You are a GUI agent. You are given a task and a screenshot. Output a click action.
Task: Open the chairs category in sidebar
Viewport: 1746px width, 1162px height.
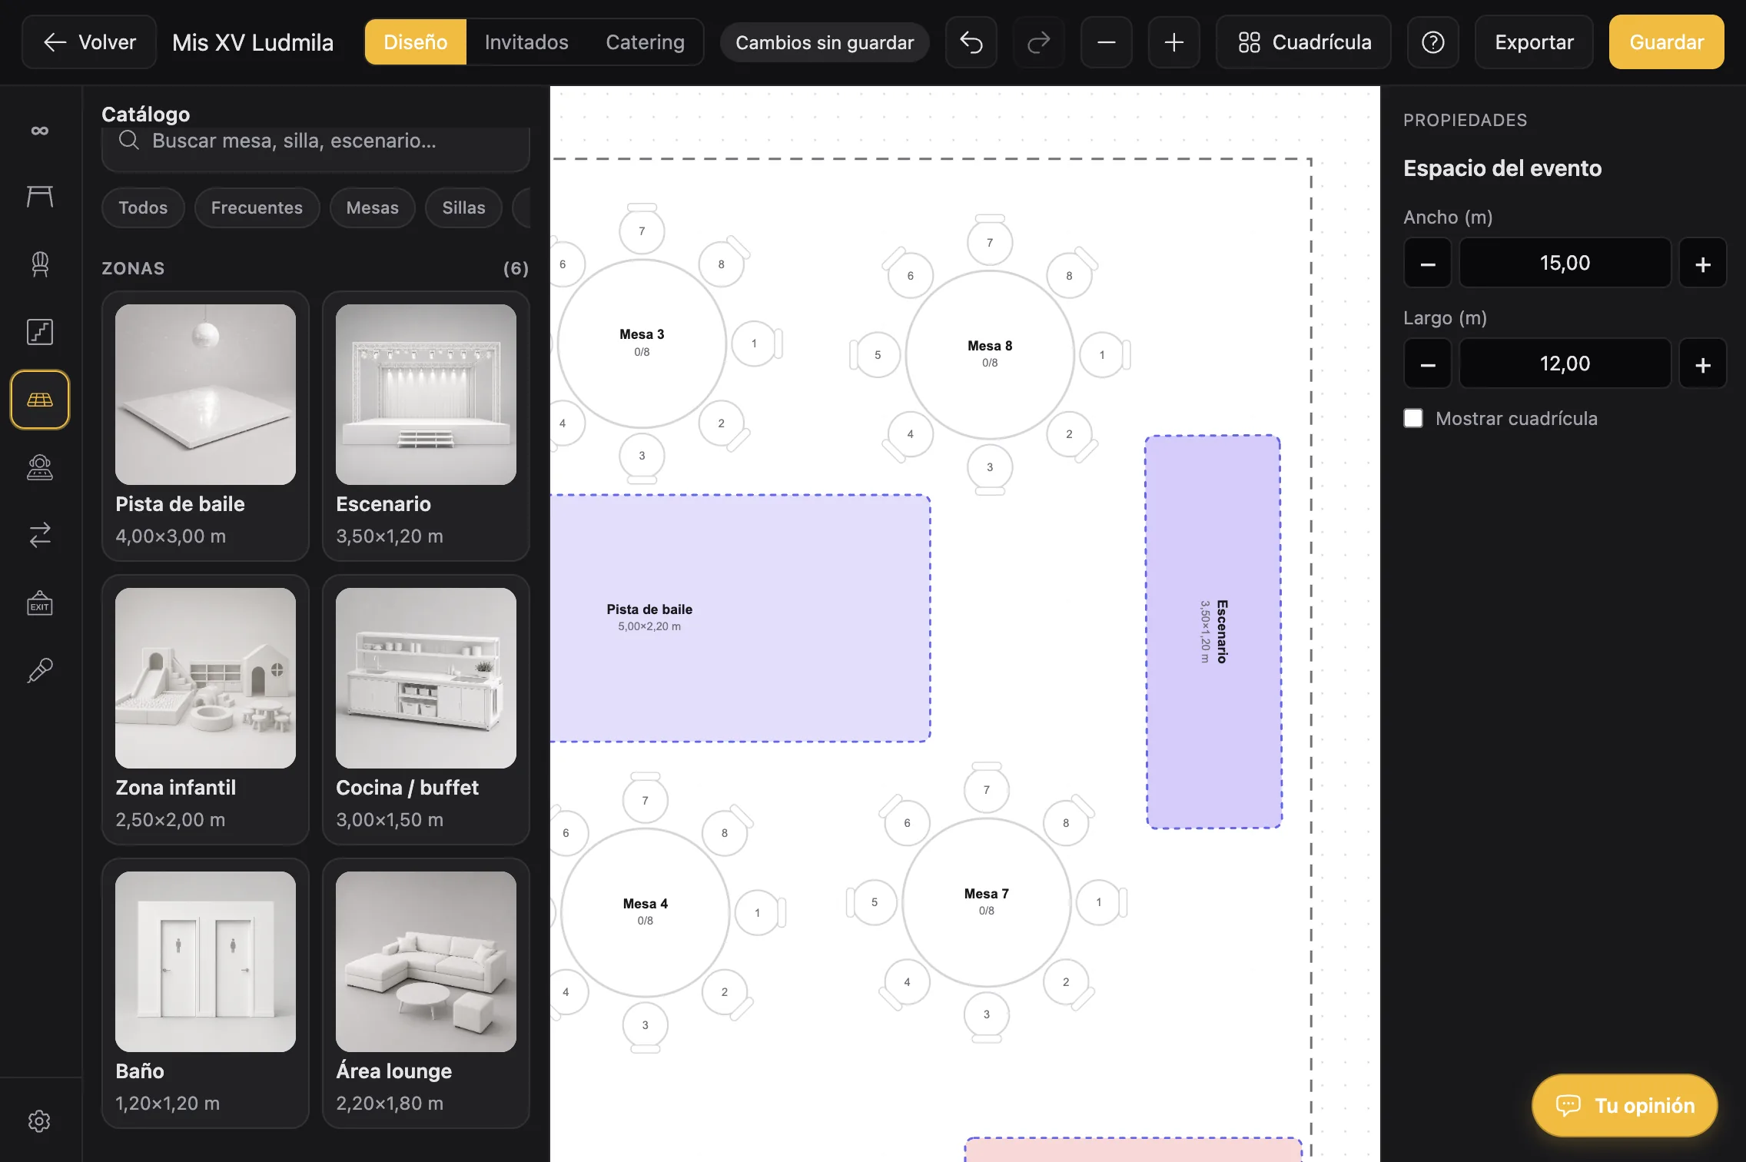tap(40, 264)
